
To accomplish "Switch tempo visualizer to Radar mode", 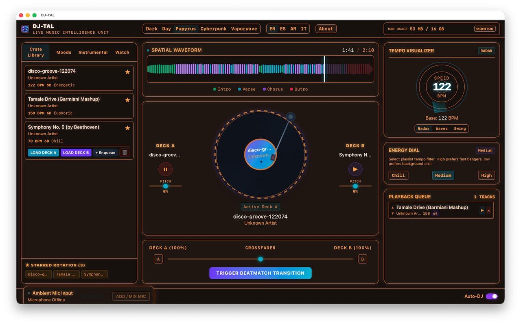I will click(424, 129).
